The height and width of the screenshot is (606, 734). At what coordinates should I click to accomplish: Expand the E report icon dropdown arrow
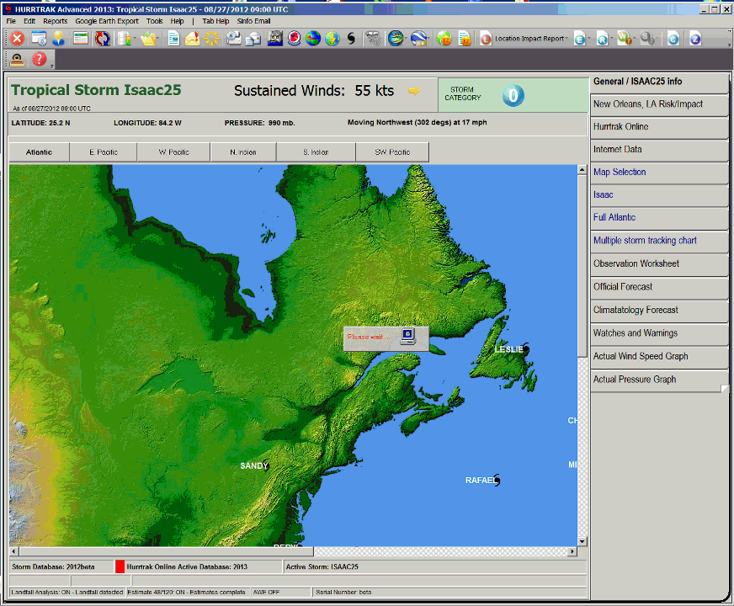click(x=589, y=39)
